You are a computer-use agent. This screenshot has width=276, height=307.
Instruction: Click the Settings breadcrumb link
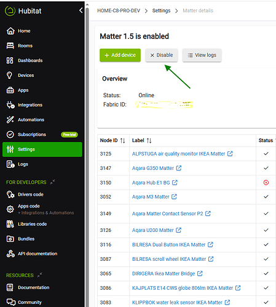tap(161, 10)
